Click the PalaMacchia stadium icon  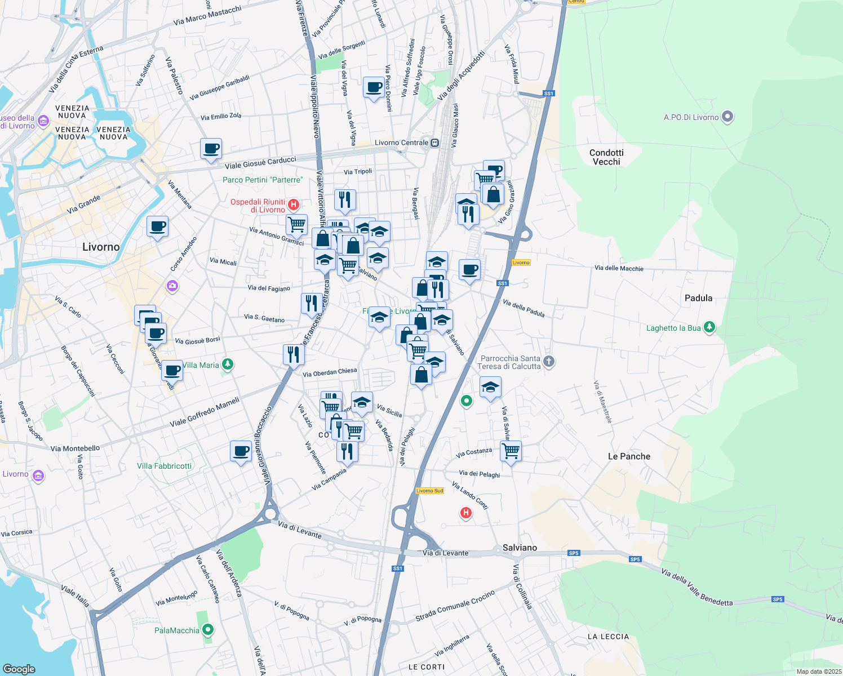pos(208,630)
